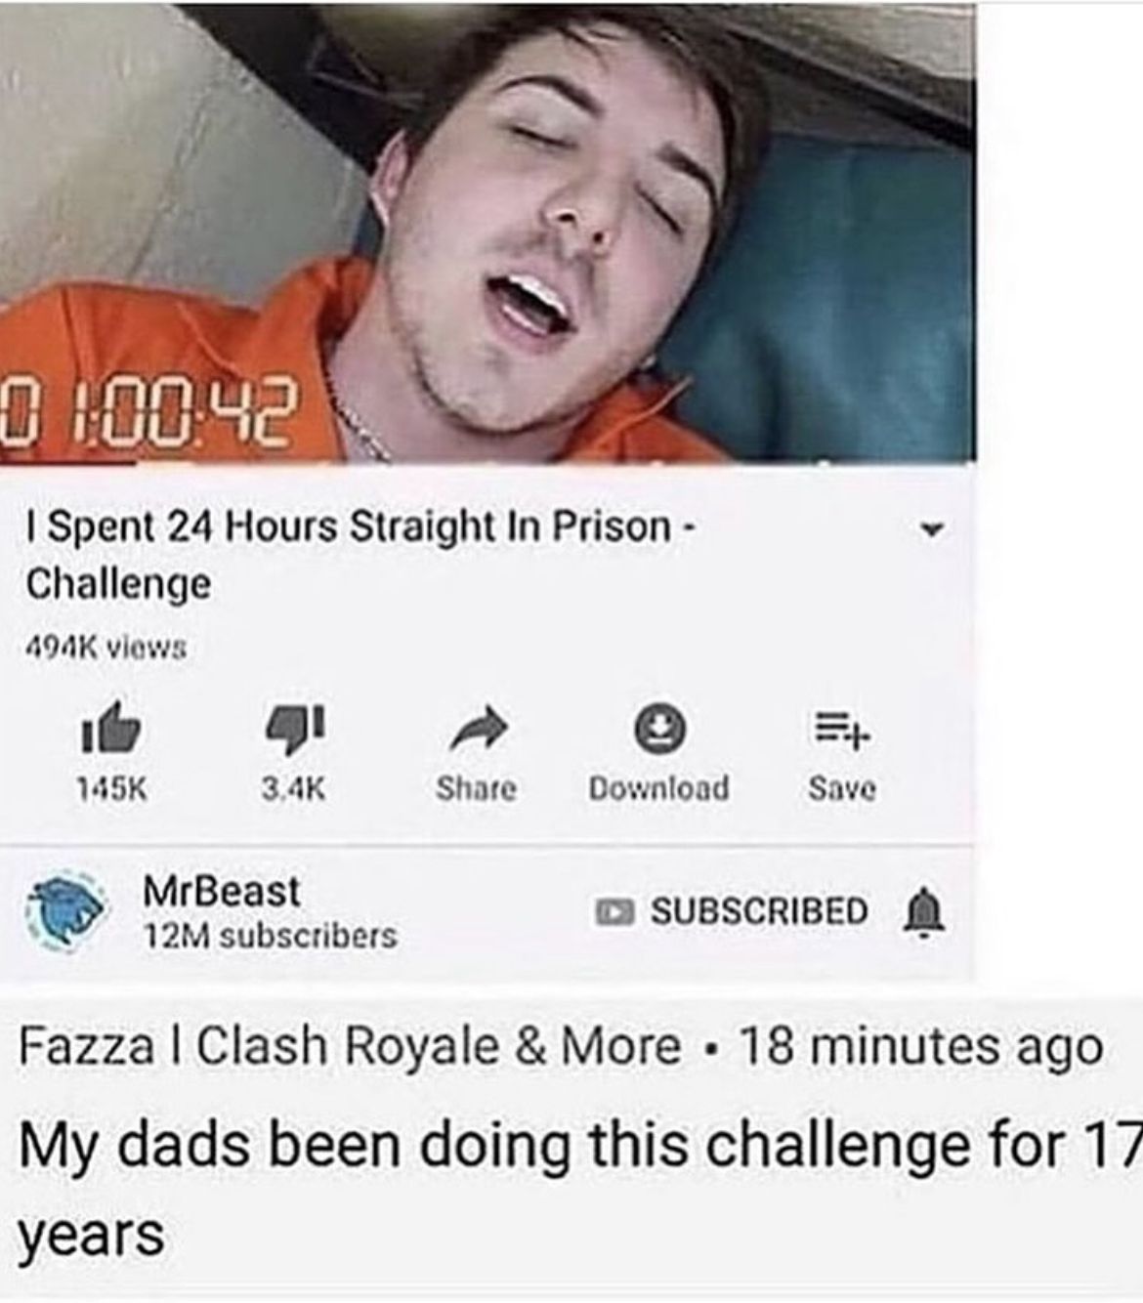1143x1303 pixels.
Task: Open commenter Fazza | Clash Royale & More
Action: pyautogui.click(x=350, y=1046)
